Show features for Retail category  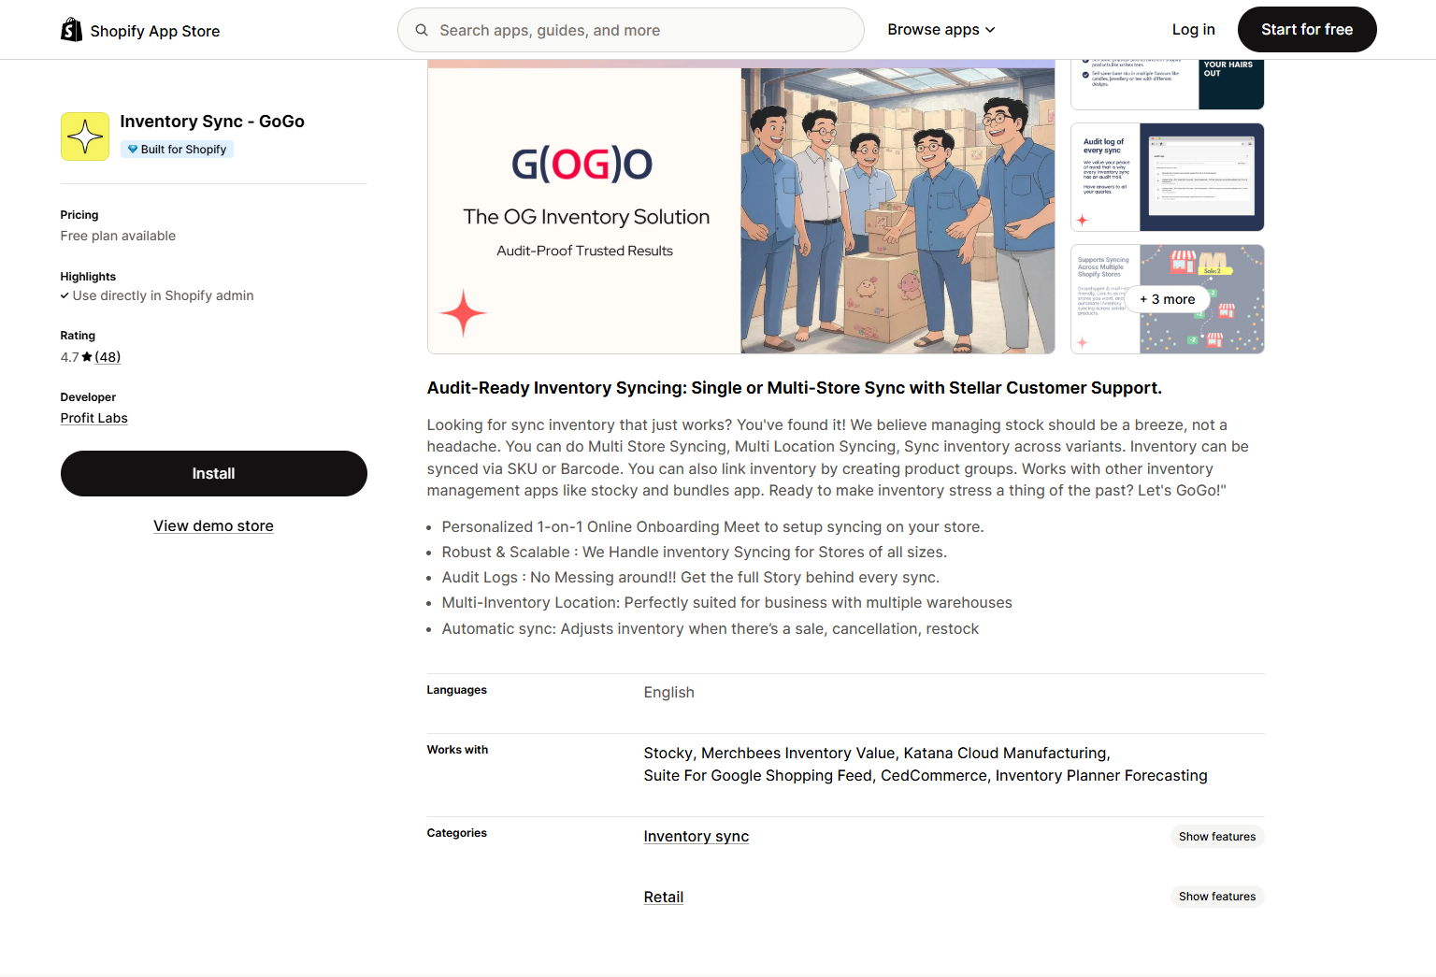[x=1216, y=897]
